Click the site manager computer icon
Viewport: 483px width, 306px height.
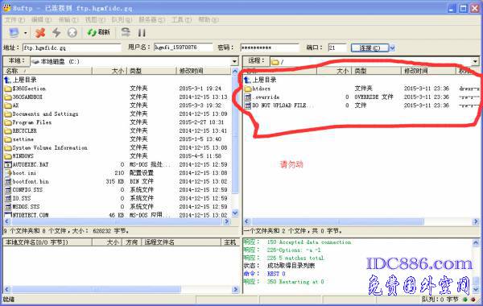(x=14, y=32)
